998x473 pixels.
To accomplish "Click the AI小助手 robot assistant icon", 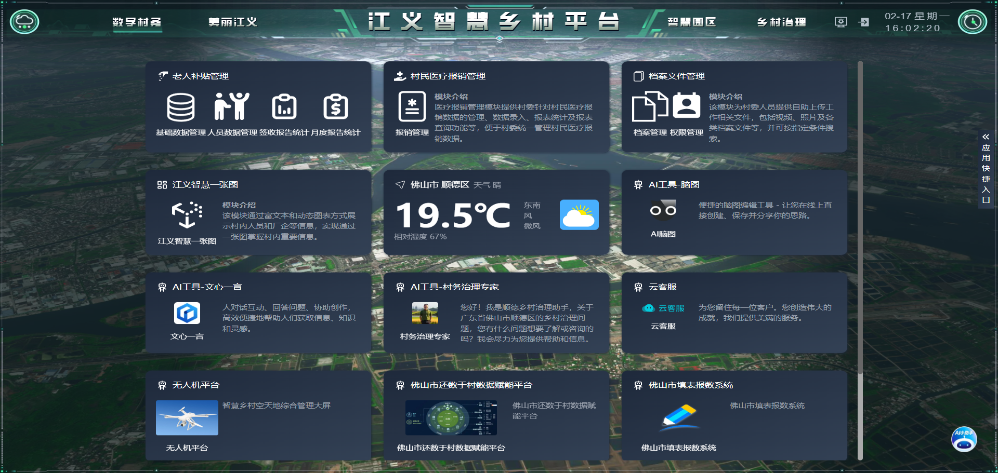I will tap(964, 439).
